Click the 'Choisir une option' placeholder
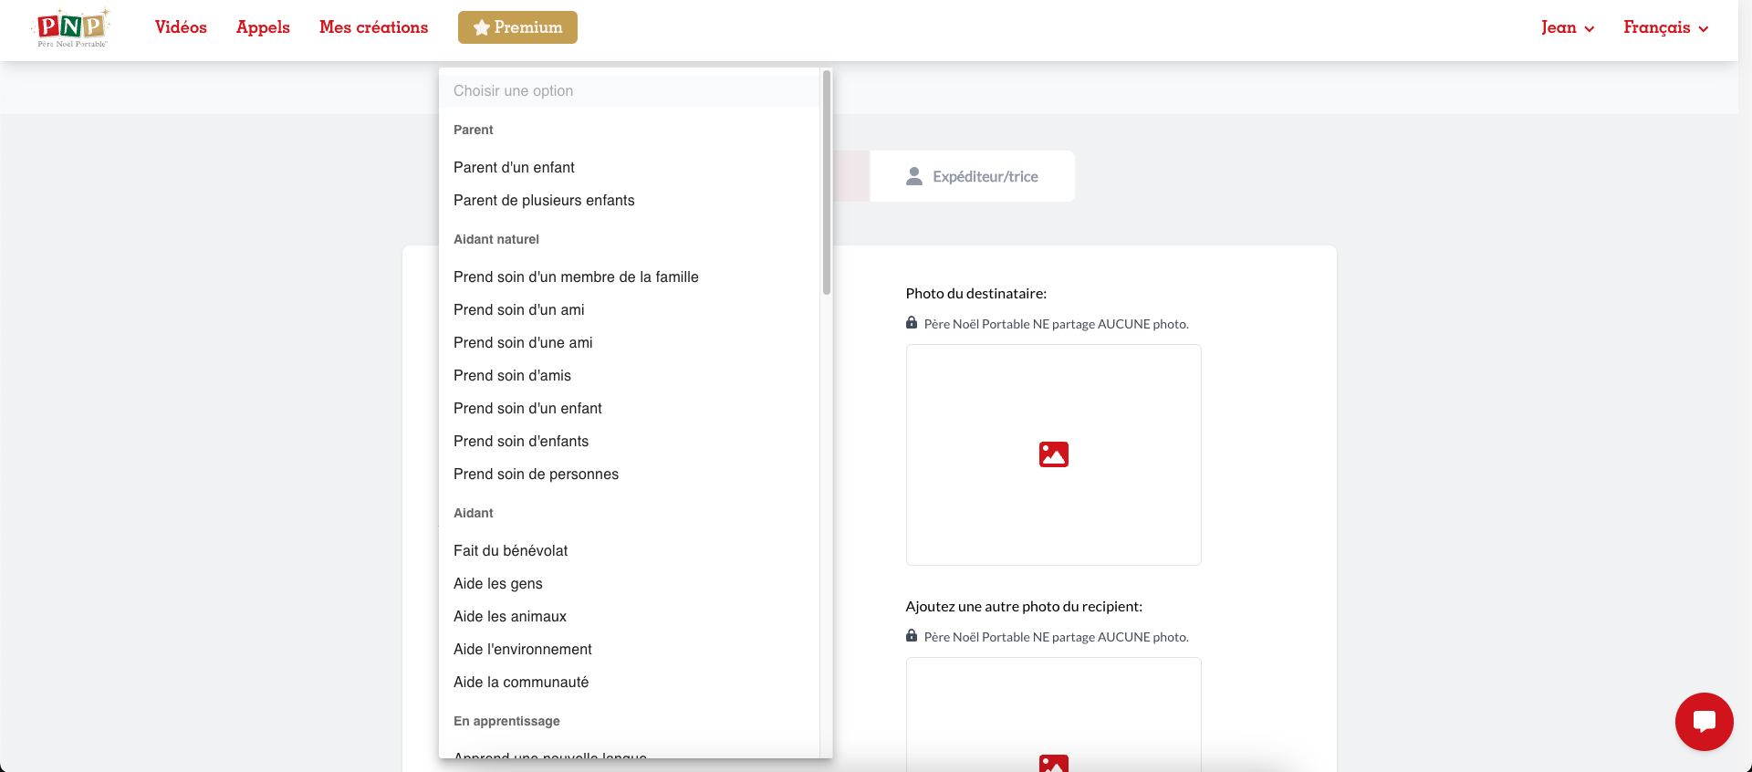Screen dimensions: 1752x772 coord(629,90)
